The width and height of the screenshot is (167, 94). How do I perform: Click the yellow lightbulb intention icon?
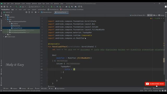[x=74, y=69]
